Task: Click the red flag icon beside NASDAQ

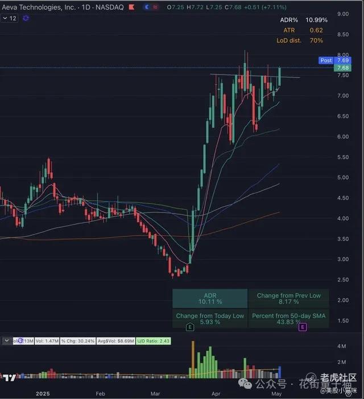Action: tap(131, 7)
